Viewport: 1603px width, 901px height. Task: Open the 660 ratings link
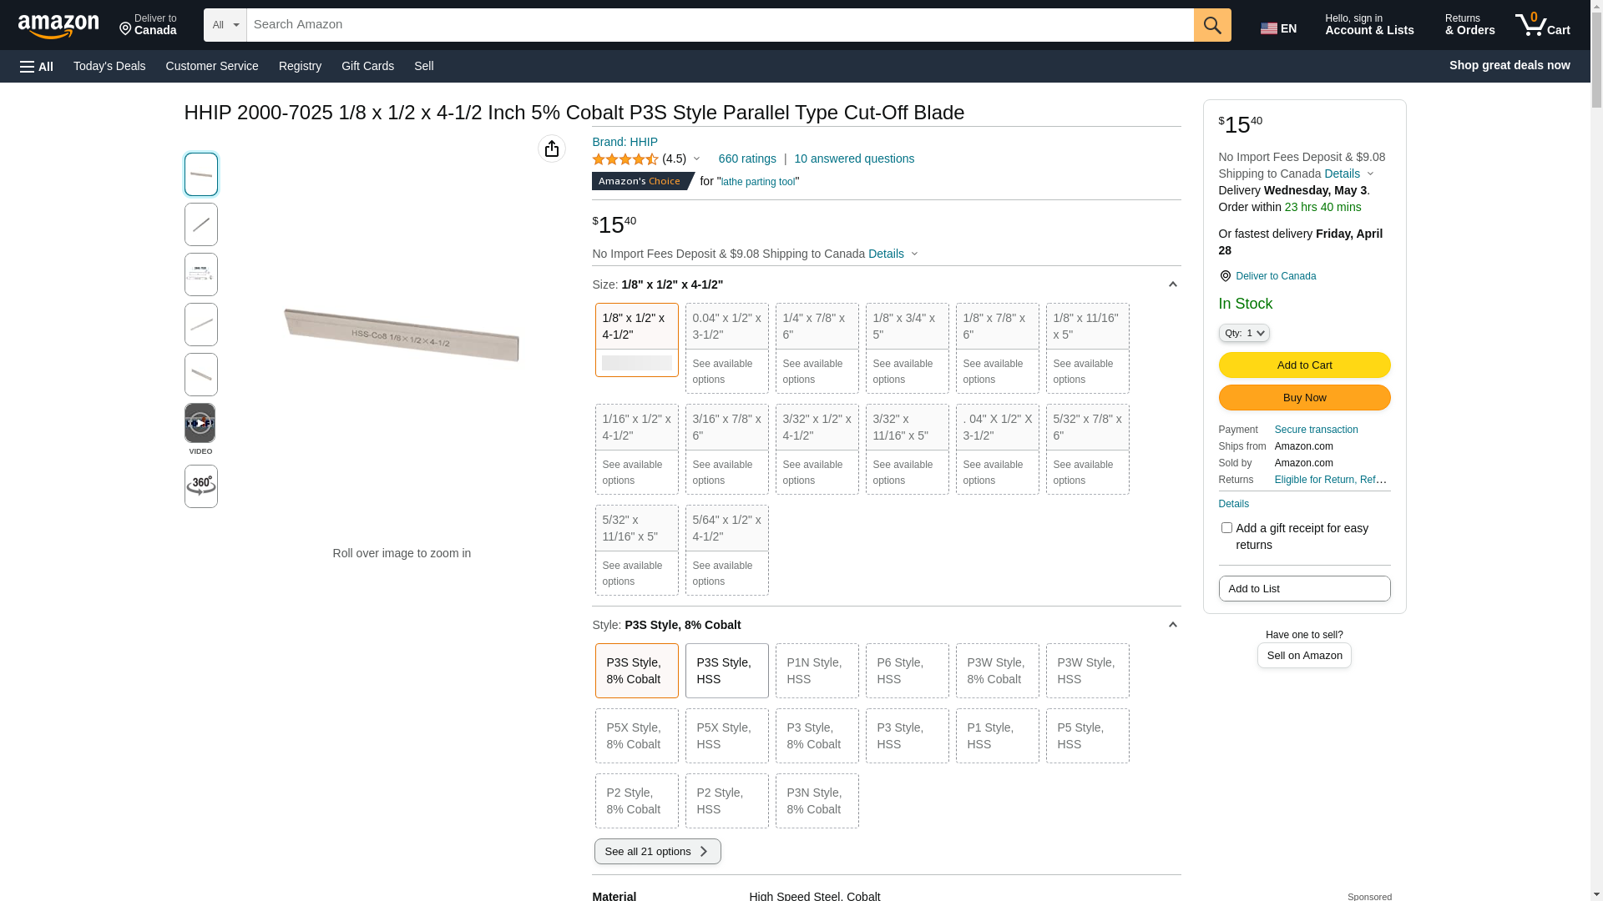point(747,159)
